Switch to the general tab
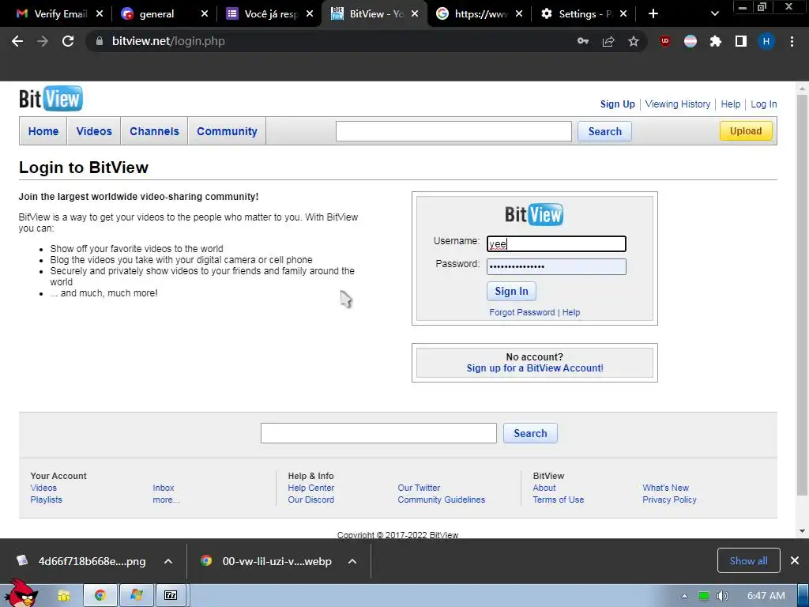This screenshot has height=607, width=809. pos(156,14)
